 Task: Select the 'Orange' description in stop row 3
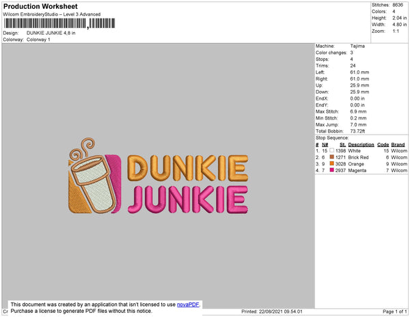356,164
